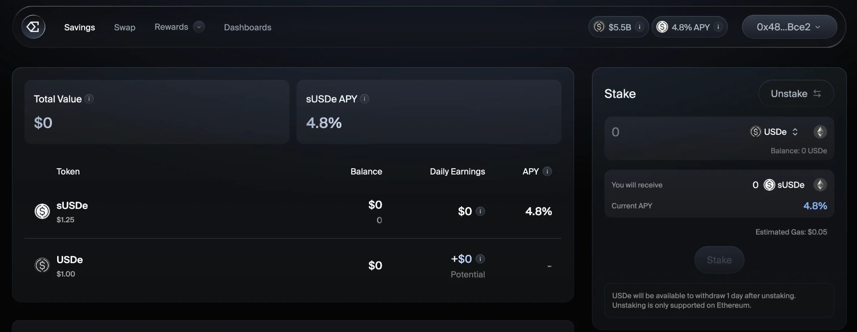Open the USDe token selector dropdown
Viewport: 857px width, 332px height.
(x=774, y=132)
